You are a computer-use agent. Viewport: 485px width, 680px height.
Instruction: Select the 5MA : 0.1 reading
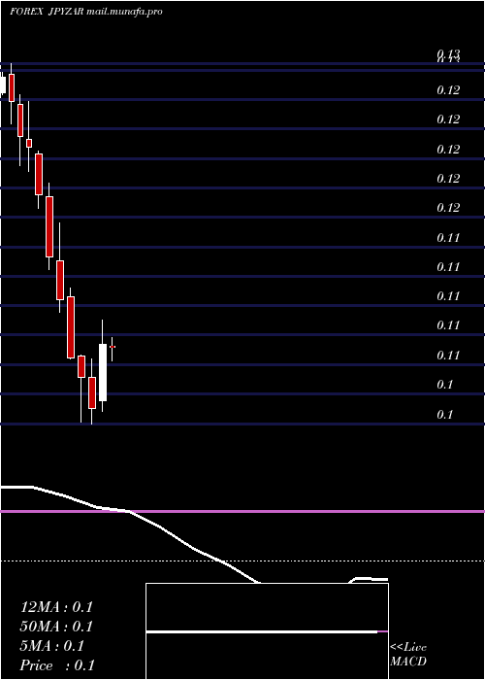(x=52, y=646)
